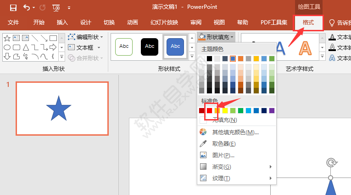Select the rectangle shape in gallery
The width and height of the screenshot is (351, 195).
point(53,38)
